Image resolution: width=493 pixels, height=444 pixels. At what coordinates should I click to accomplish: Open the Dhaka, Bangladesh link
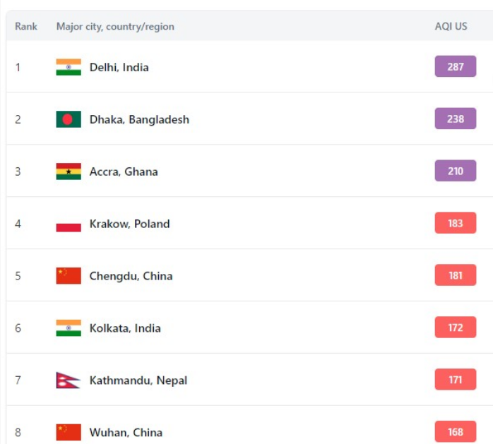(139, 119)
